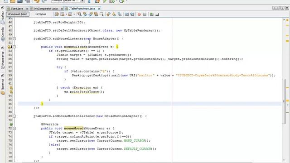The image size is (290, 163).
Task: Jump to next bookmark icon
Action: (114, 14)
